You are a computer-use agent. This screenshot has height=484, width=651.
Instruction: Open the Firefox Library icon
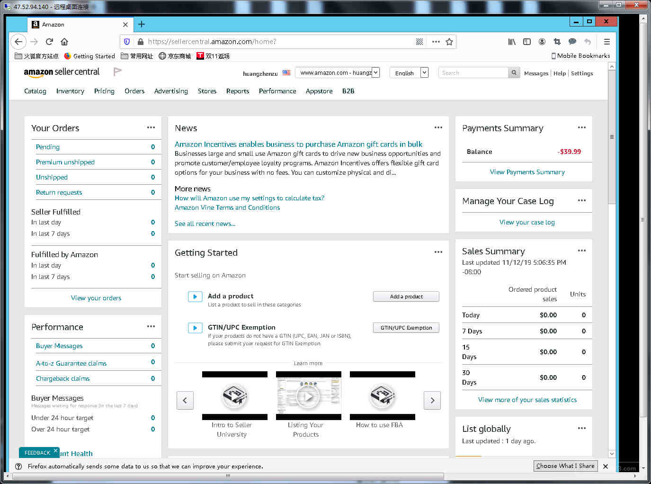[x=512, y=42]
